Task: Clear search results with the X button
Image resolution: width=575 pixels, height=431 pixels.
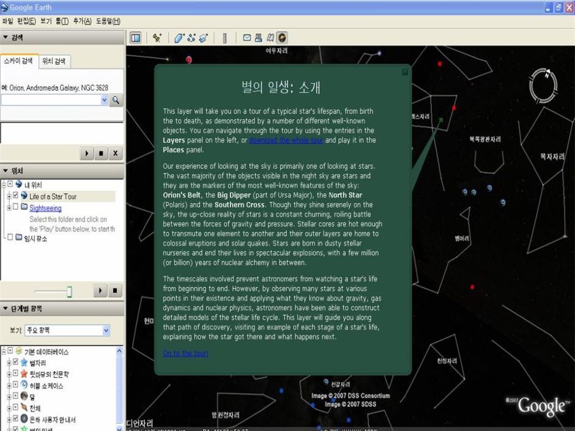Action: (116, 153)
